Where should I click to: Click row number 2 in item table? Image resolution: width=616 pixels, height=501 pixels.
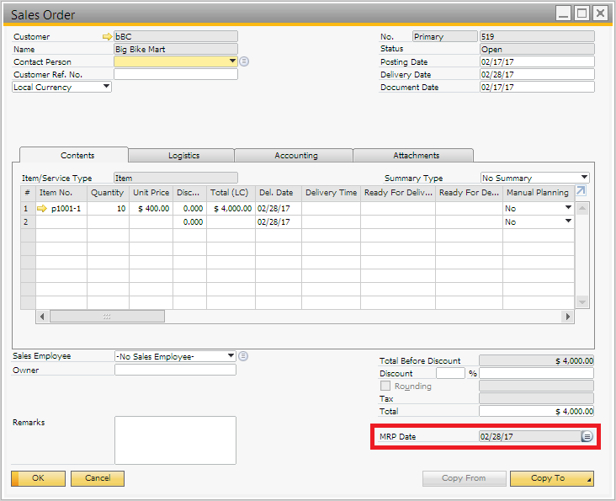click(x=28, y=222)
